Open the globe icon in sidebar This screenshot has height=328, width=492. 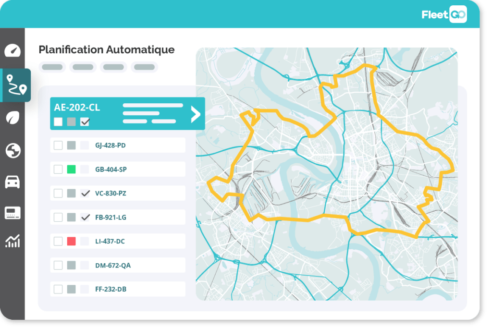click(13, 150)
